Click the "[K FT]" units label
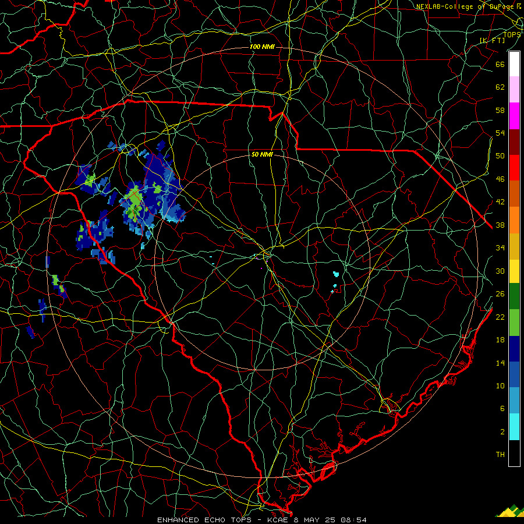Screen dimensions: 524x524 click(x=493, y=40)
